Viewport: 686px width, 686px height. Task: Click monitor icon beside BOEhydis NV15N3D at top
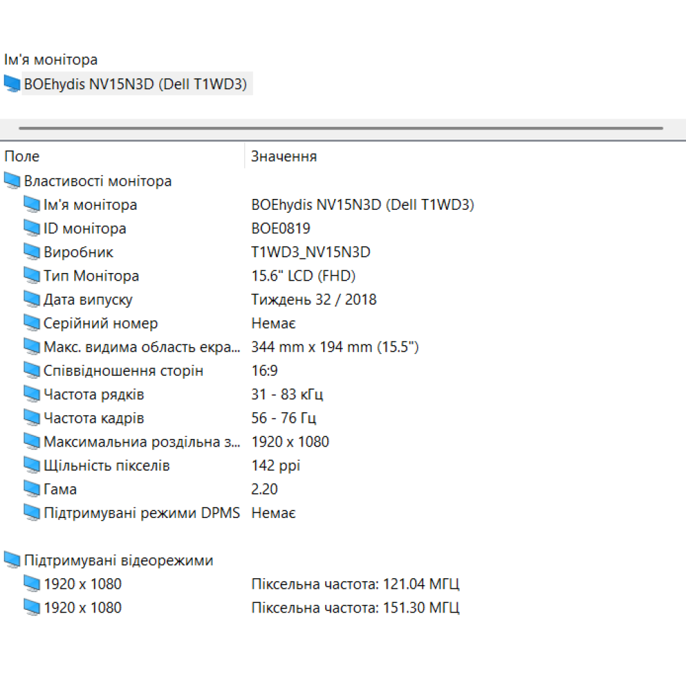click(12, 84)
